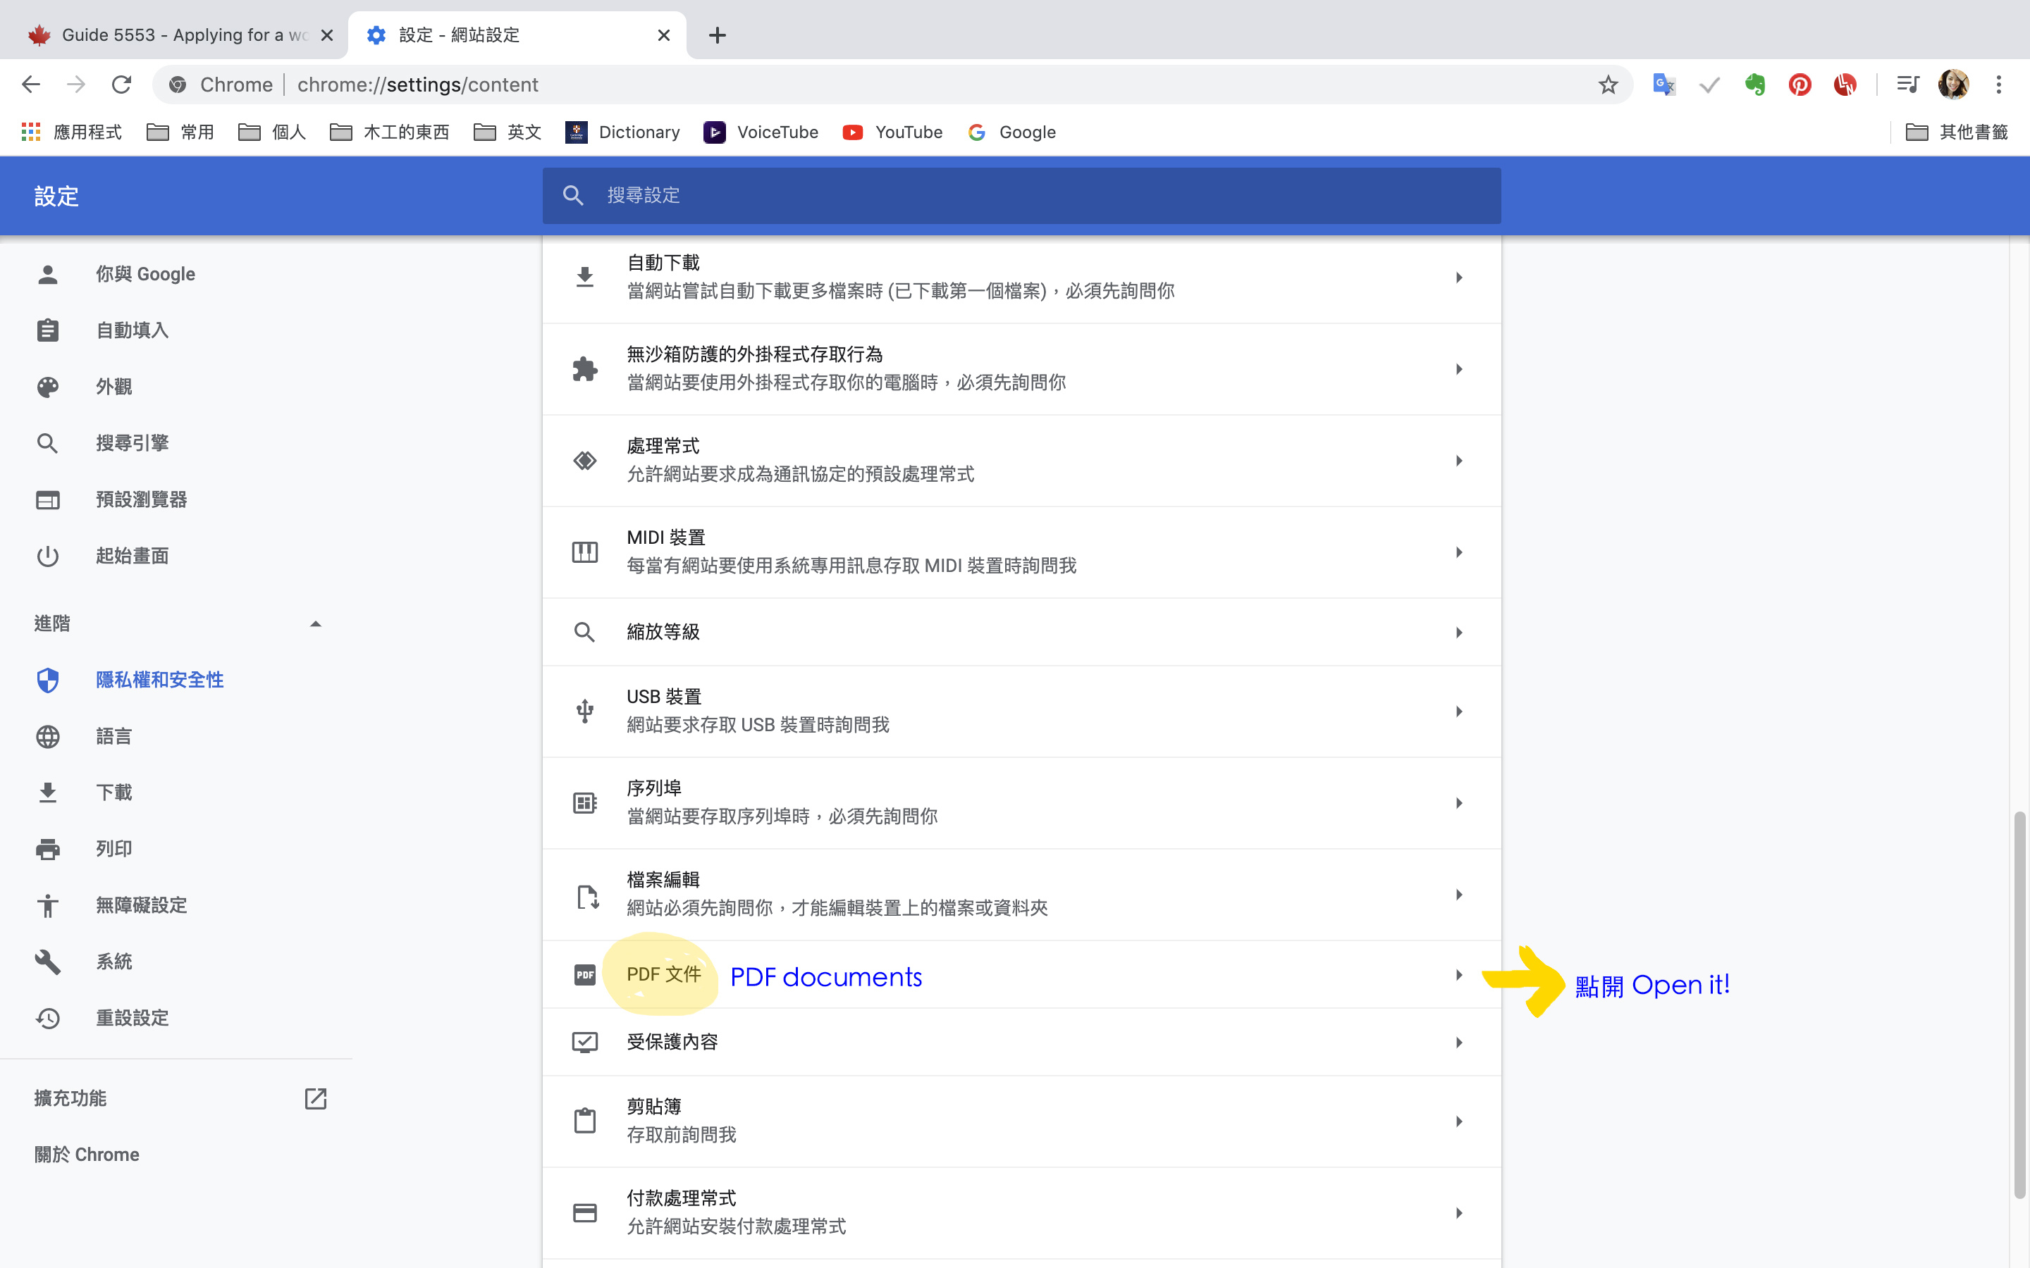The height and width of the screenshot is (1268, 2030).
Task: Click the forward navigation arrow
Action: [x=76, y=85]
